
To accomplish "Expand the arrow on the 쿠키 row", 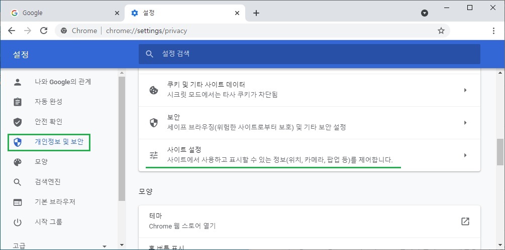I will click(x=465, y=90).
